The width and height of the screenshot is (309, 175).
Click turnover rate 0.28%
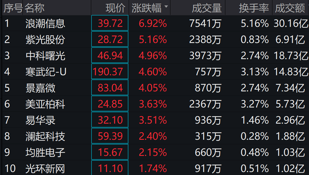click(255, 136)
